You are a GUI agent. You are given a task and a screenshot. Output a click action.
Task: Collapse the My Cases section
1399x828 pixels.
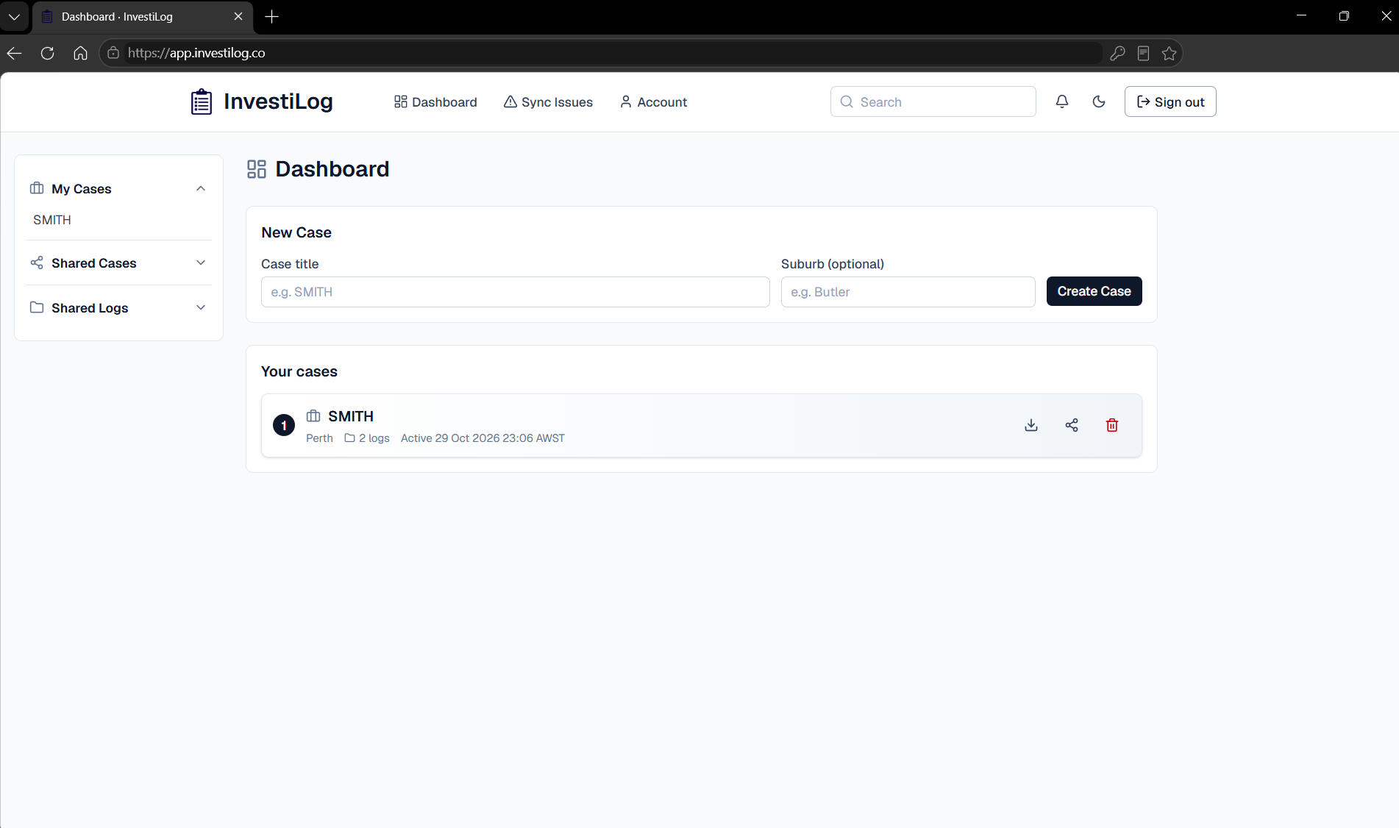pyautogui.click(x=201, y=188)
